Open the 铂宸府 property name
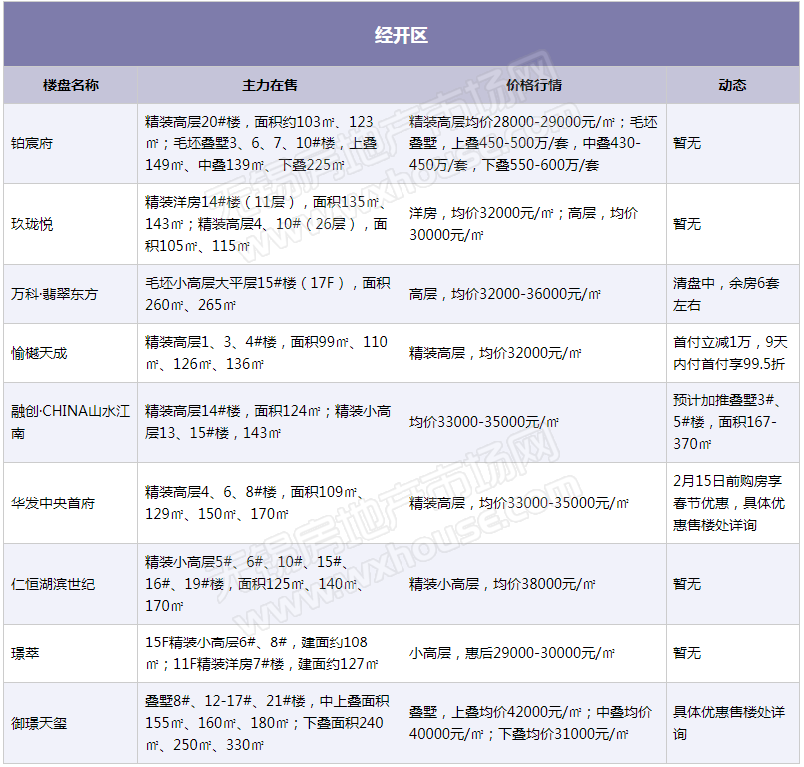The height and width of the screenshot is (767, 804). coord(32,143)
